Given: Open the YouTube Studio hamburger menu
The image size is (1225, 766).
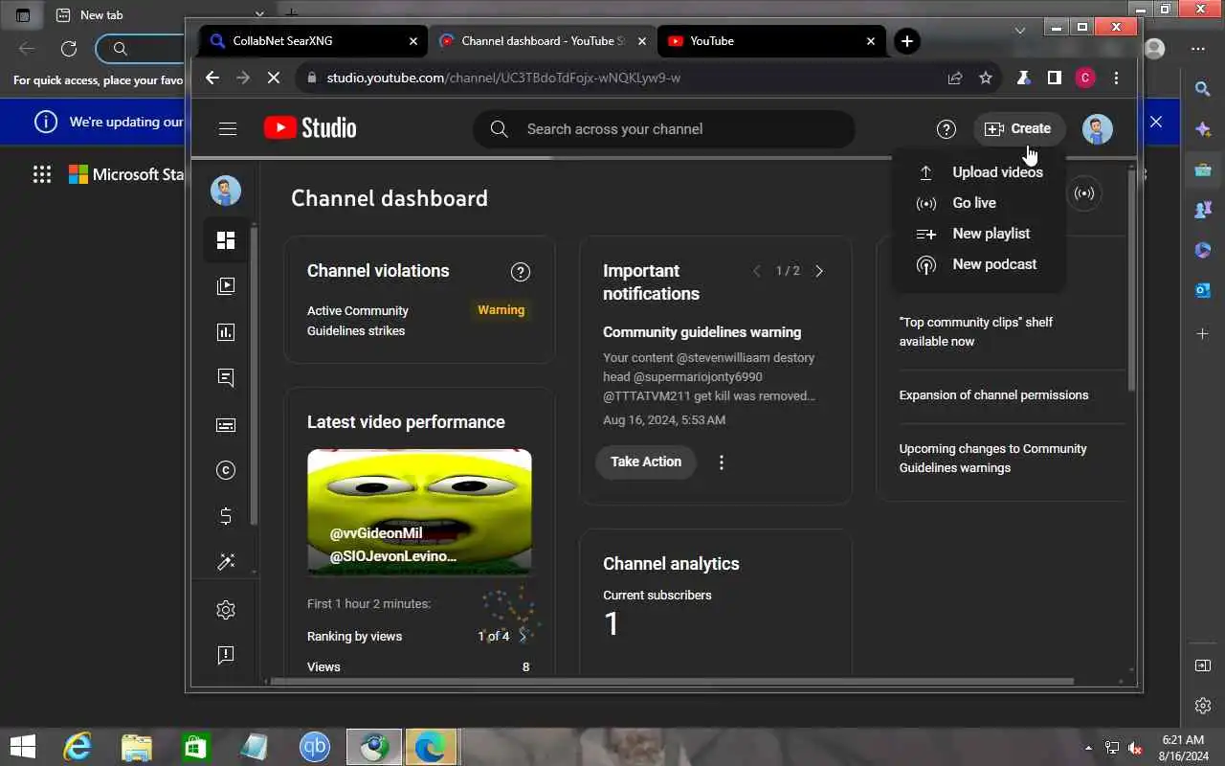Looking at the screenshot, I should coord(228,128).
